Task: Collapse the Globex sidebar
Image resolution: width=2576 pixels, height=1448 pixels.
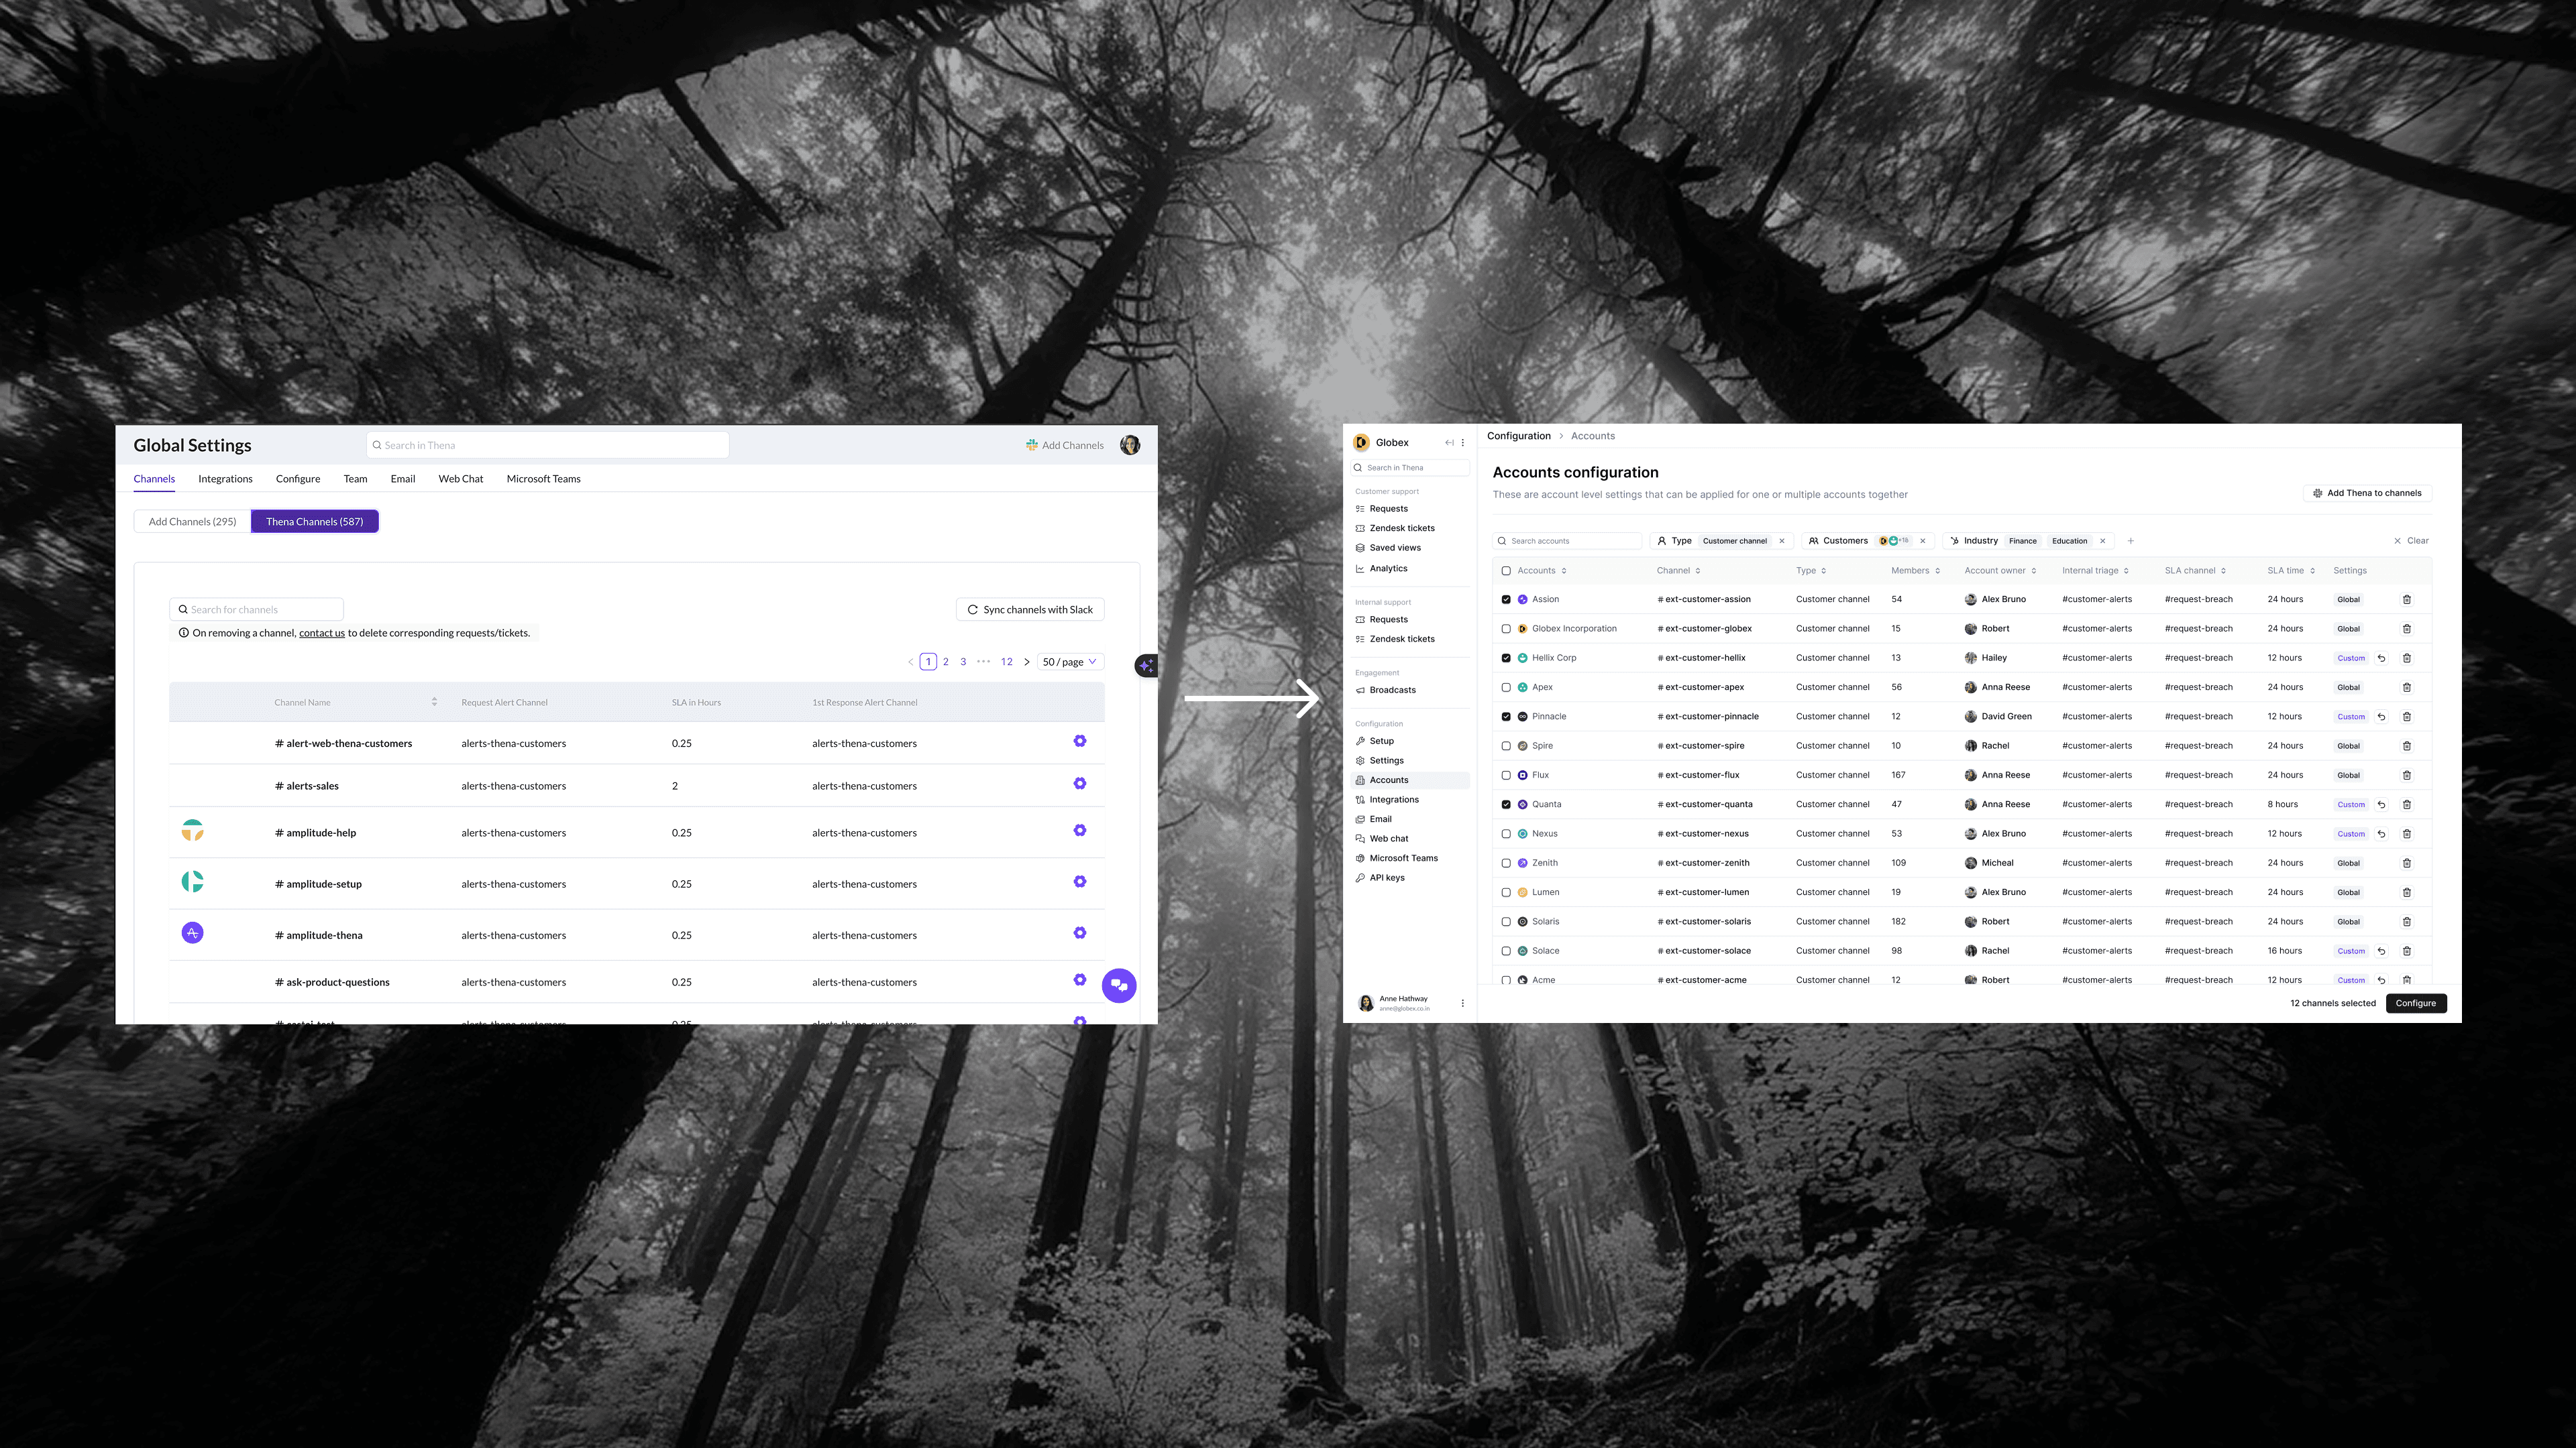Action: tap(1449, 442)
